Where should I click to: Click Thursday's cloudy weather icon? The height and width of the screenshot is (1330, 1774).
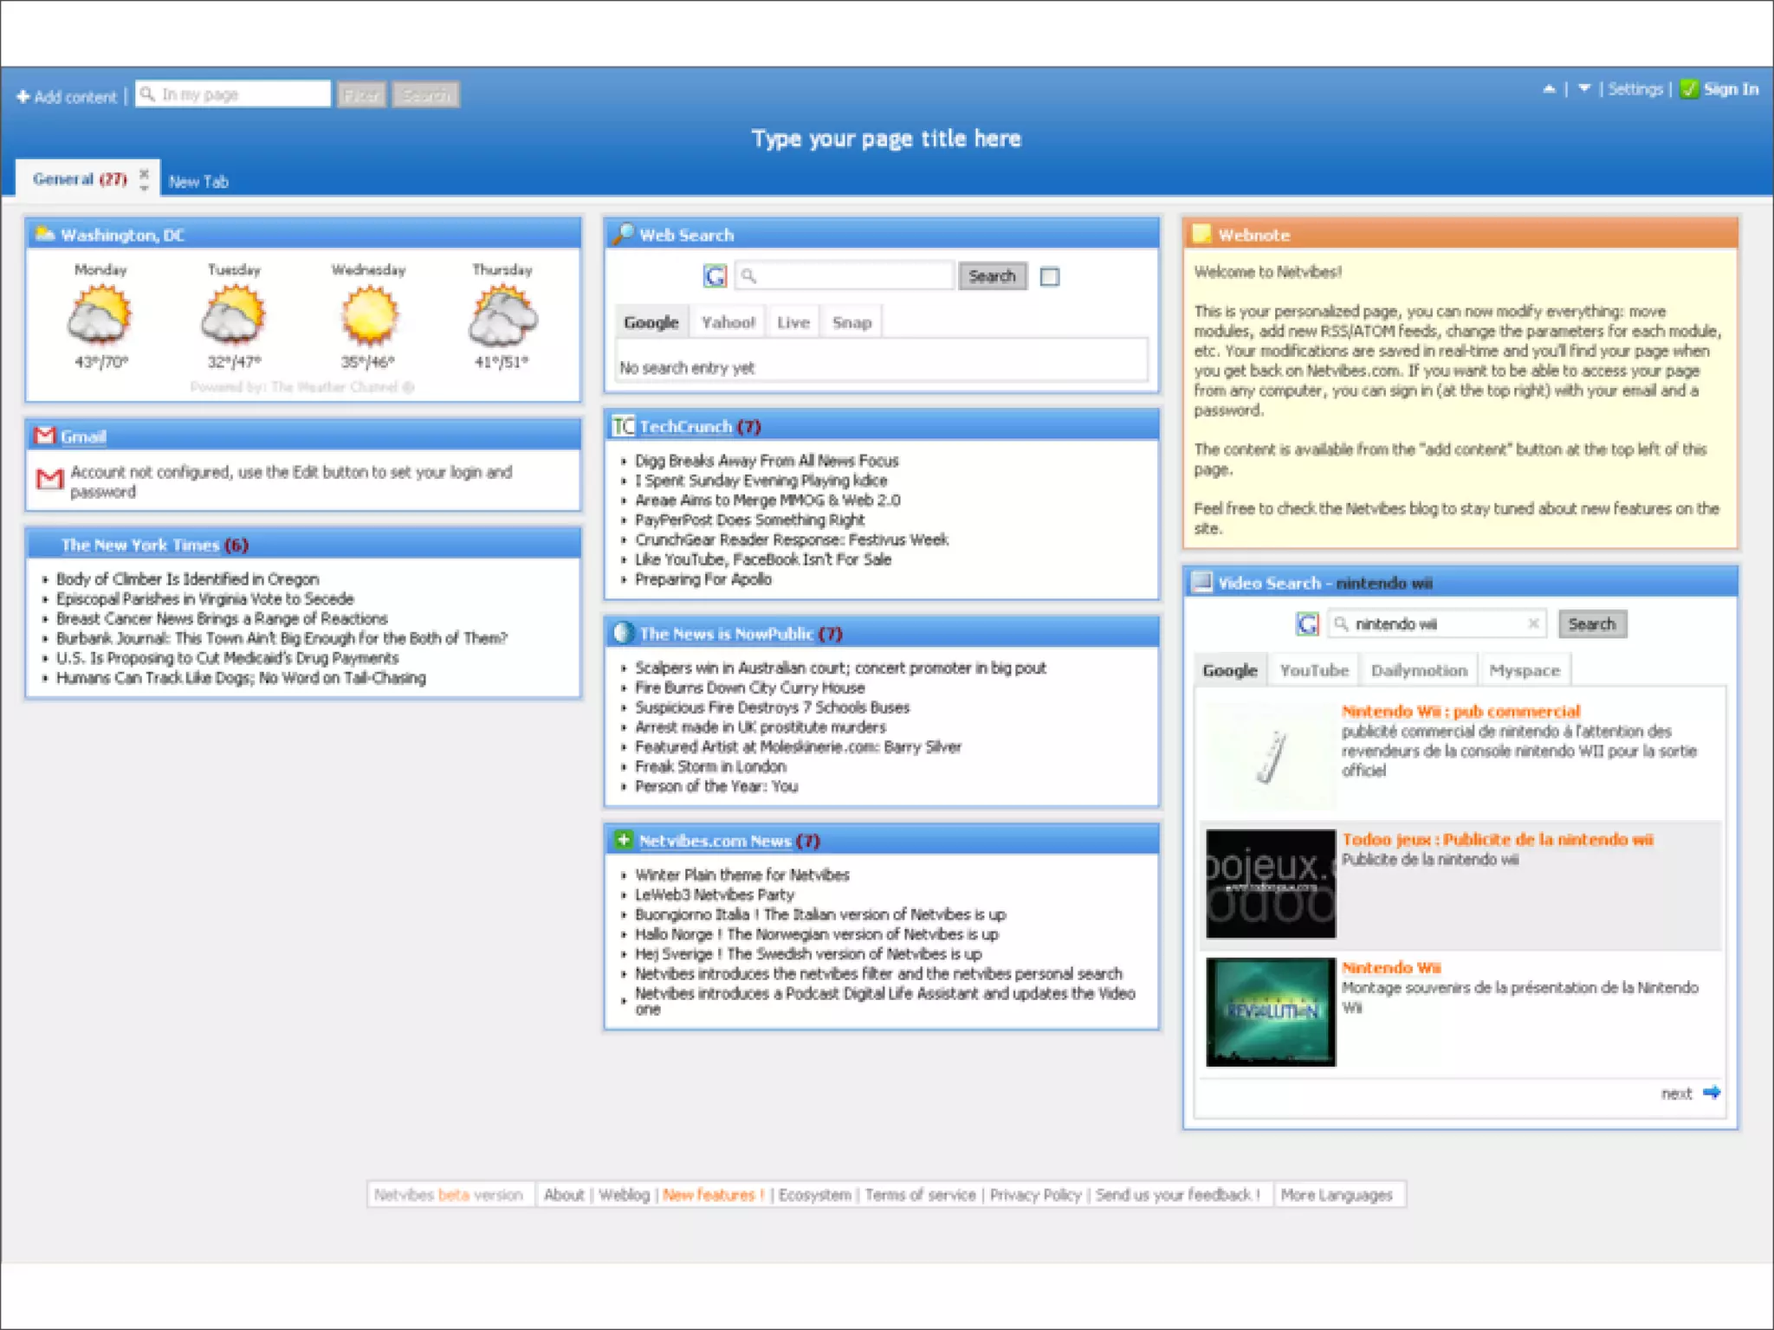pyautogui.click(x=502, y=315)
